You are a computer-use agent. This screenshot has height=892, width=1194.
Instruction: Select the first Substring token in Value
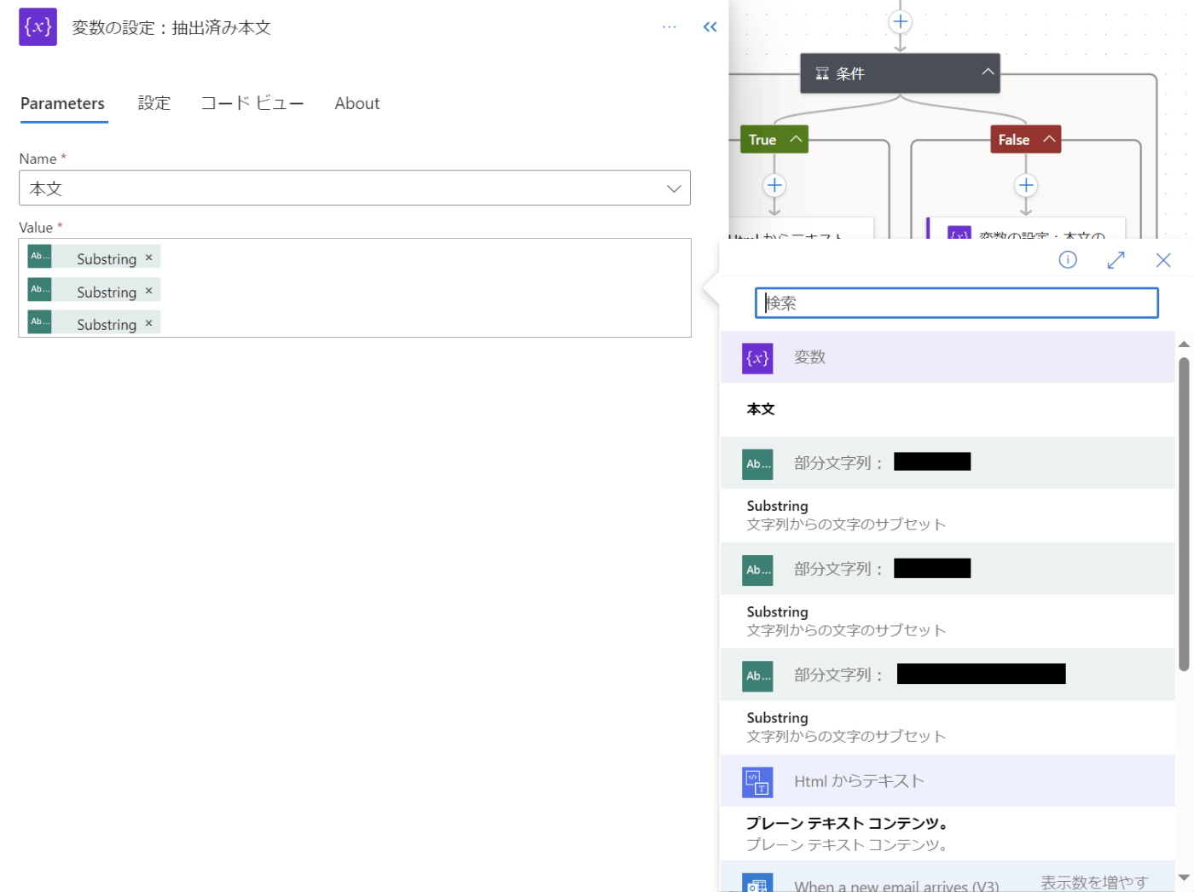pos(94,258)
